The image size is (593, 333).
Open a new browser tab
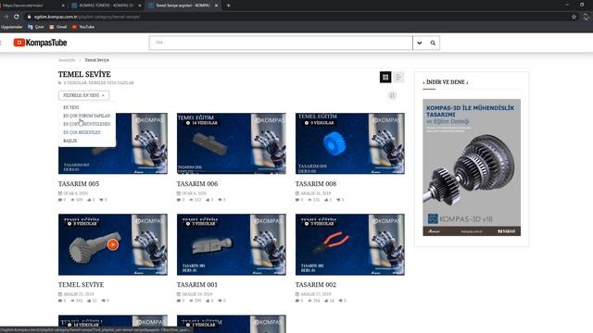(229, 6)
